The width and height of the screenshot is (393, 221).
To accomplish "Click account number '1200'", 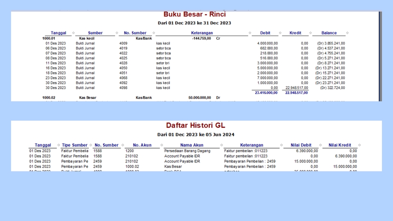I will 130,151.
